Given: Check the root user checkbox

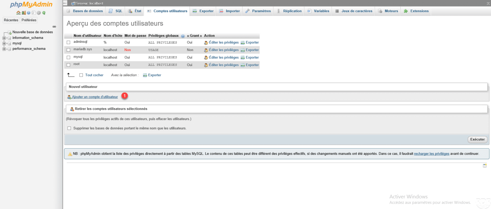Looking at the screenshot, I should point(68,65).
